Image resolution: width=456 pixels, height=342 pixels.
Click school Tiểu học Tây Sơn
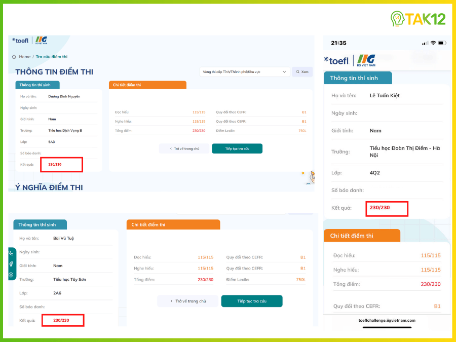pos(69,280)
